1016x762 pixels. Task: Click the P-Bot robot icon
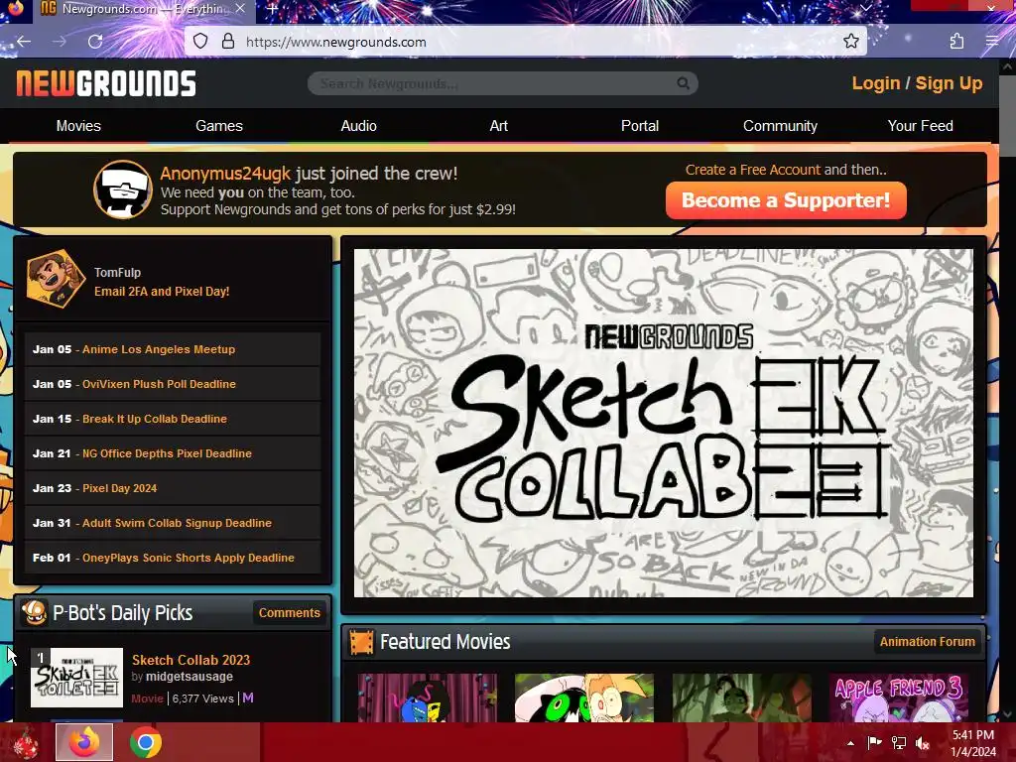(x=35, y=612)
